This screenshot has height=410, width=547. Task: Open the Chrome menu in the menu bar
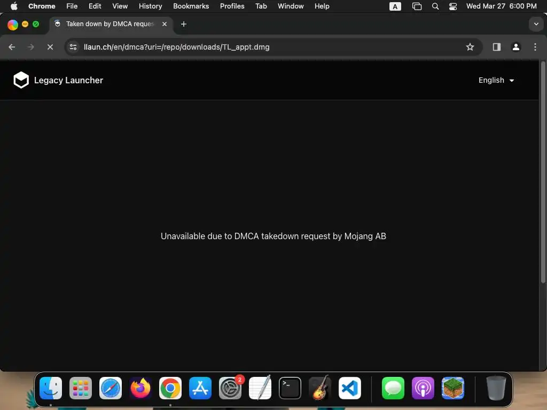tap(42, 6)
